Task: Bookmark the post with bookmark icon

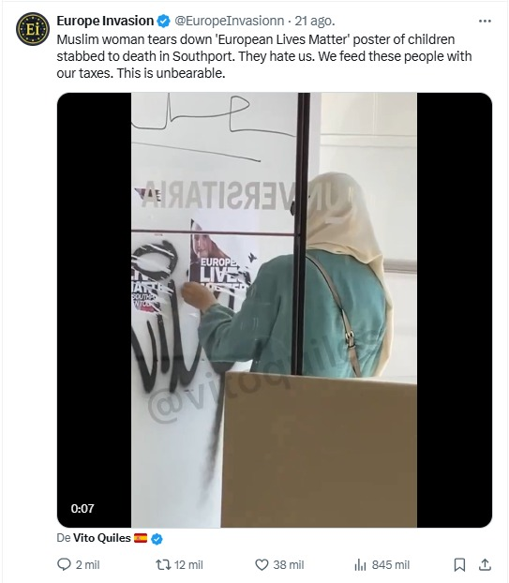Action: coord(459,565)
